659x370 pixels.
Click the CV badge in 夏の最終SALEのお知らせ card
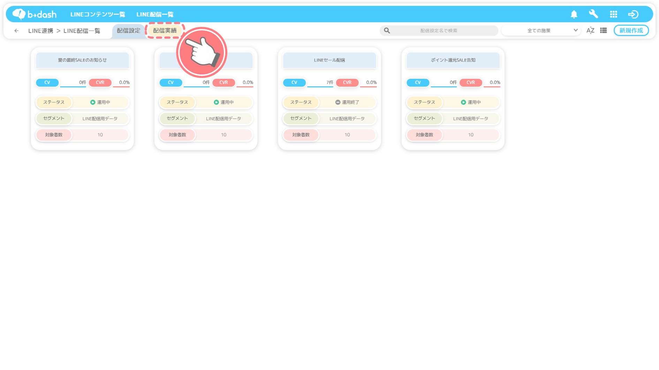pos(47,82)
